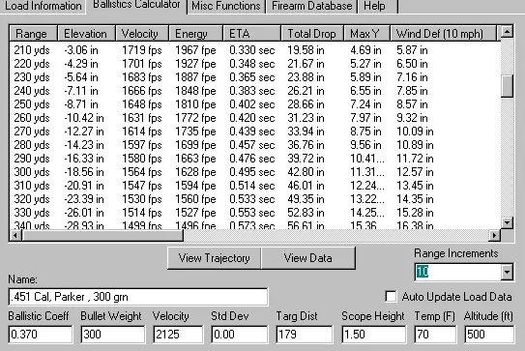Expand the Range Increments dropdown arrow
This screenshot has width=525, height=351.
point(507,272)
